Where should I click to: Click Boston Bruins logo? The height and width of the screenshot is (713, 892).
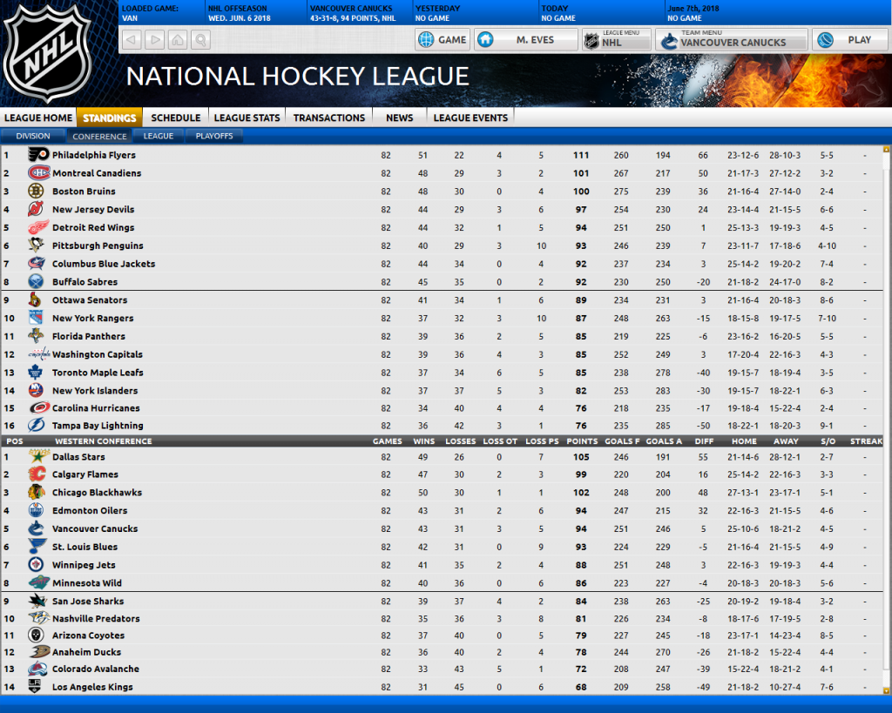tap(36, 191)
